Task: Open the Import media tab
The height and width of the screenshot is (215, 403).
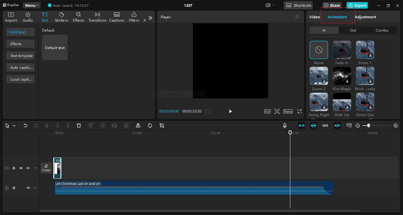Action: coord(11,17)
